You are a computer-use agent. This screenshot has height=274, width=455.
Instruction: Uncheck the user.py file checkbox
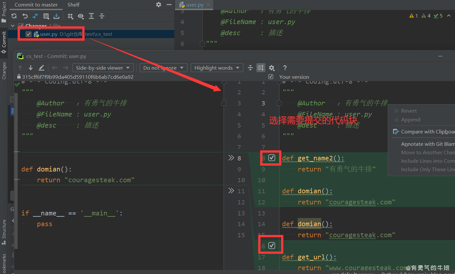pos(28,34)
